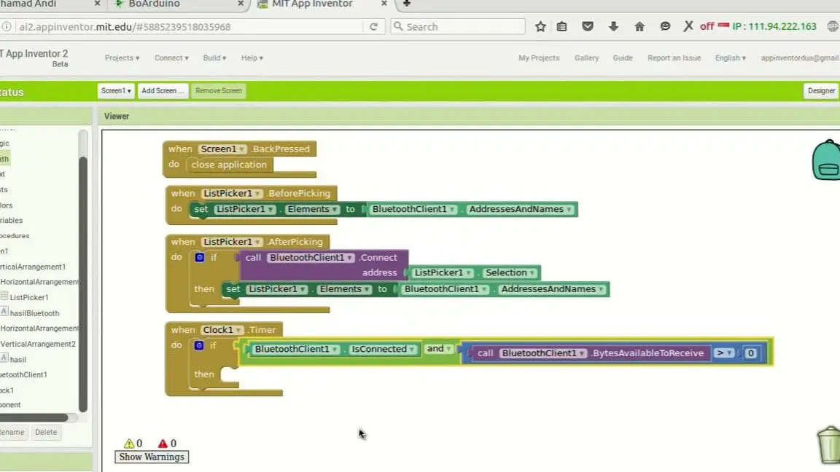This screenshot has width=840, height=472.
Task: Open the Gallery link
Action: (586, 58)
